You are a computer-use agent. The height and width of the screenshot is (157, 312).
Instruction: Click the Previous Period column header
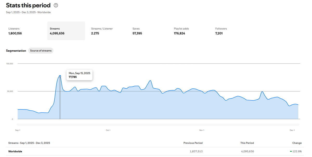[x=193, y=143]
